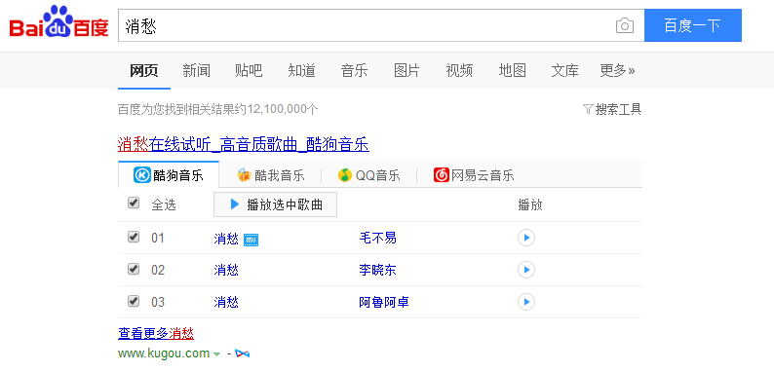774x371 pixels.
Task: Click the camera image search icon
Action: tap(625, 25)
